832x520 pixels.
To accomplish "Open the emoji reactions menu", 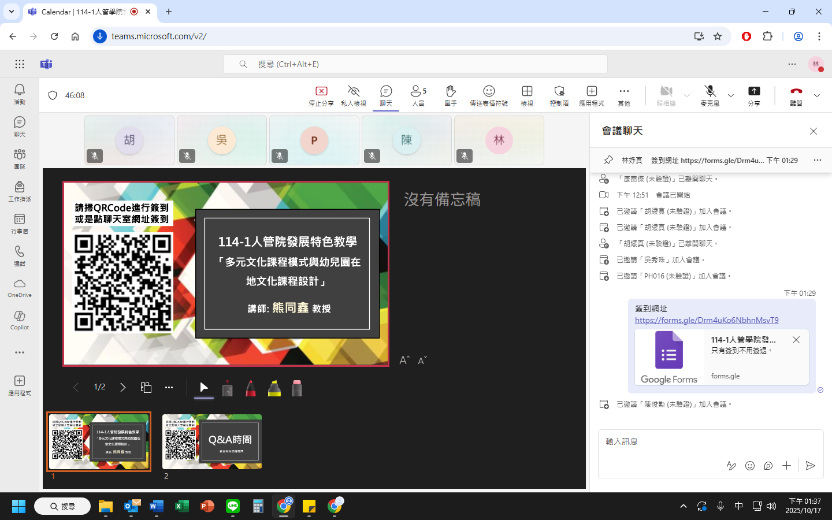I will click(489, 95).
